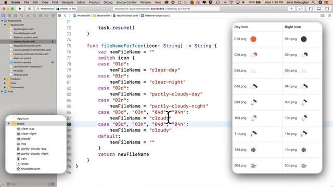Show the Project navigator
The width and height of the screenshot is (333, 187).
tap(3, 16)
